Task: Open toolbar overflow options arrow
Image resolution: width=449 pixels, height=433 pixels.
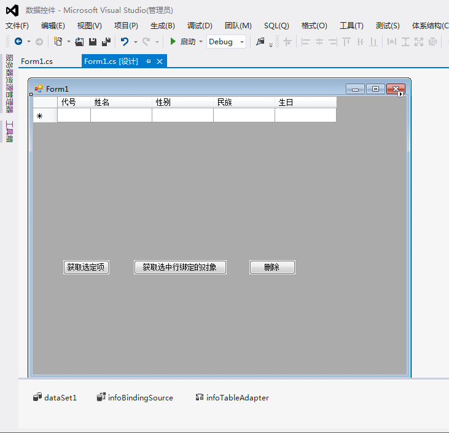Action: tap(271, 45)
